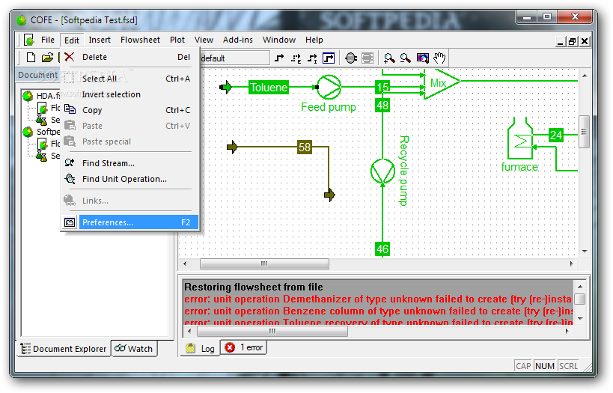
Task: Select the hand pan tool
Action: tap(439, 58)
